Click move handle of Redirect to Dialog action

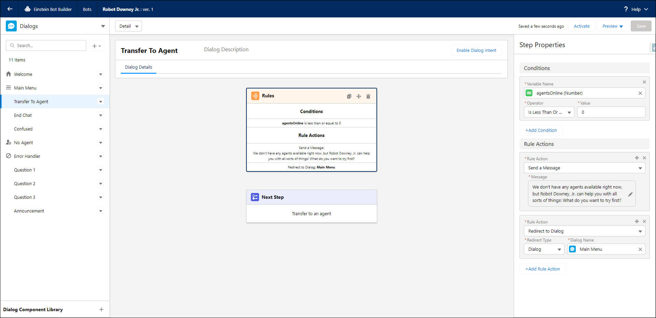pyautogui.click(x=637, y=221)
